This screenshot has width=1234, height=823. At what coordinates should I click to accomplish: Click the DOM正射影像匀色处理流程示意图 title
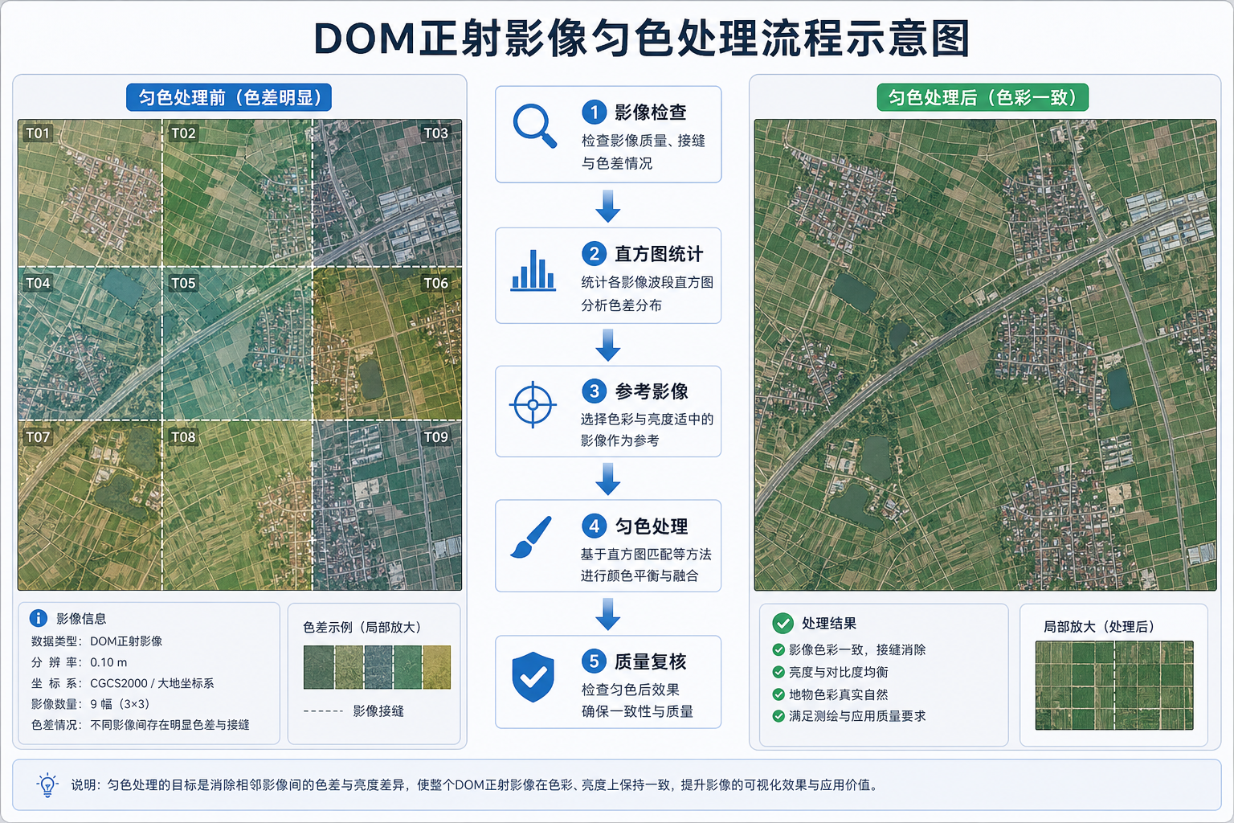pyautogui.click(x=642, y=38)
